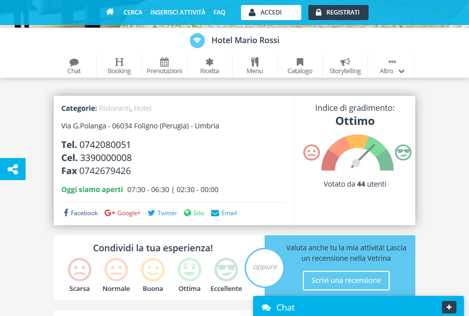Open the Prenotazioni calendar tab
The height and width of the screenshot is (316, 469).
coord(164,66)
